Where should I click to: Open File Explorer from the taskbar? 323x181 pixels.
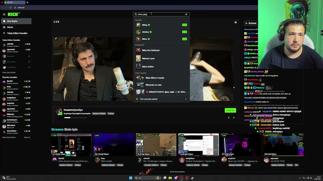click(x=170, y=178)
